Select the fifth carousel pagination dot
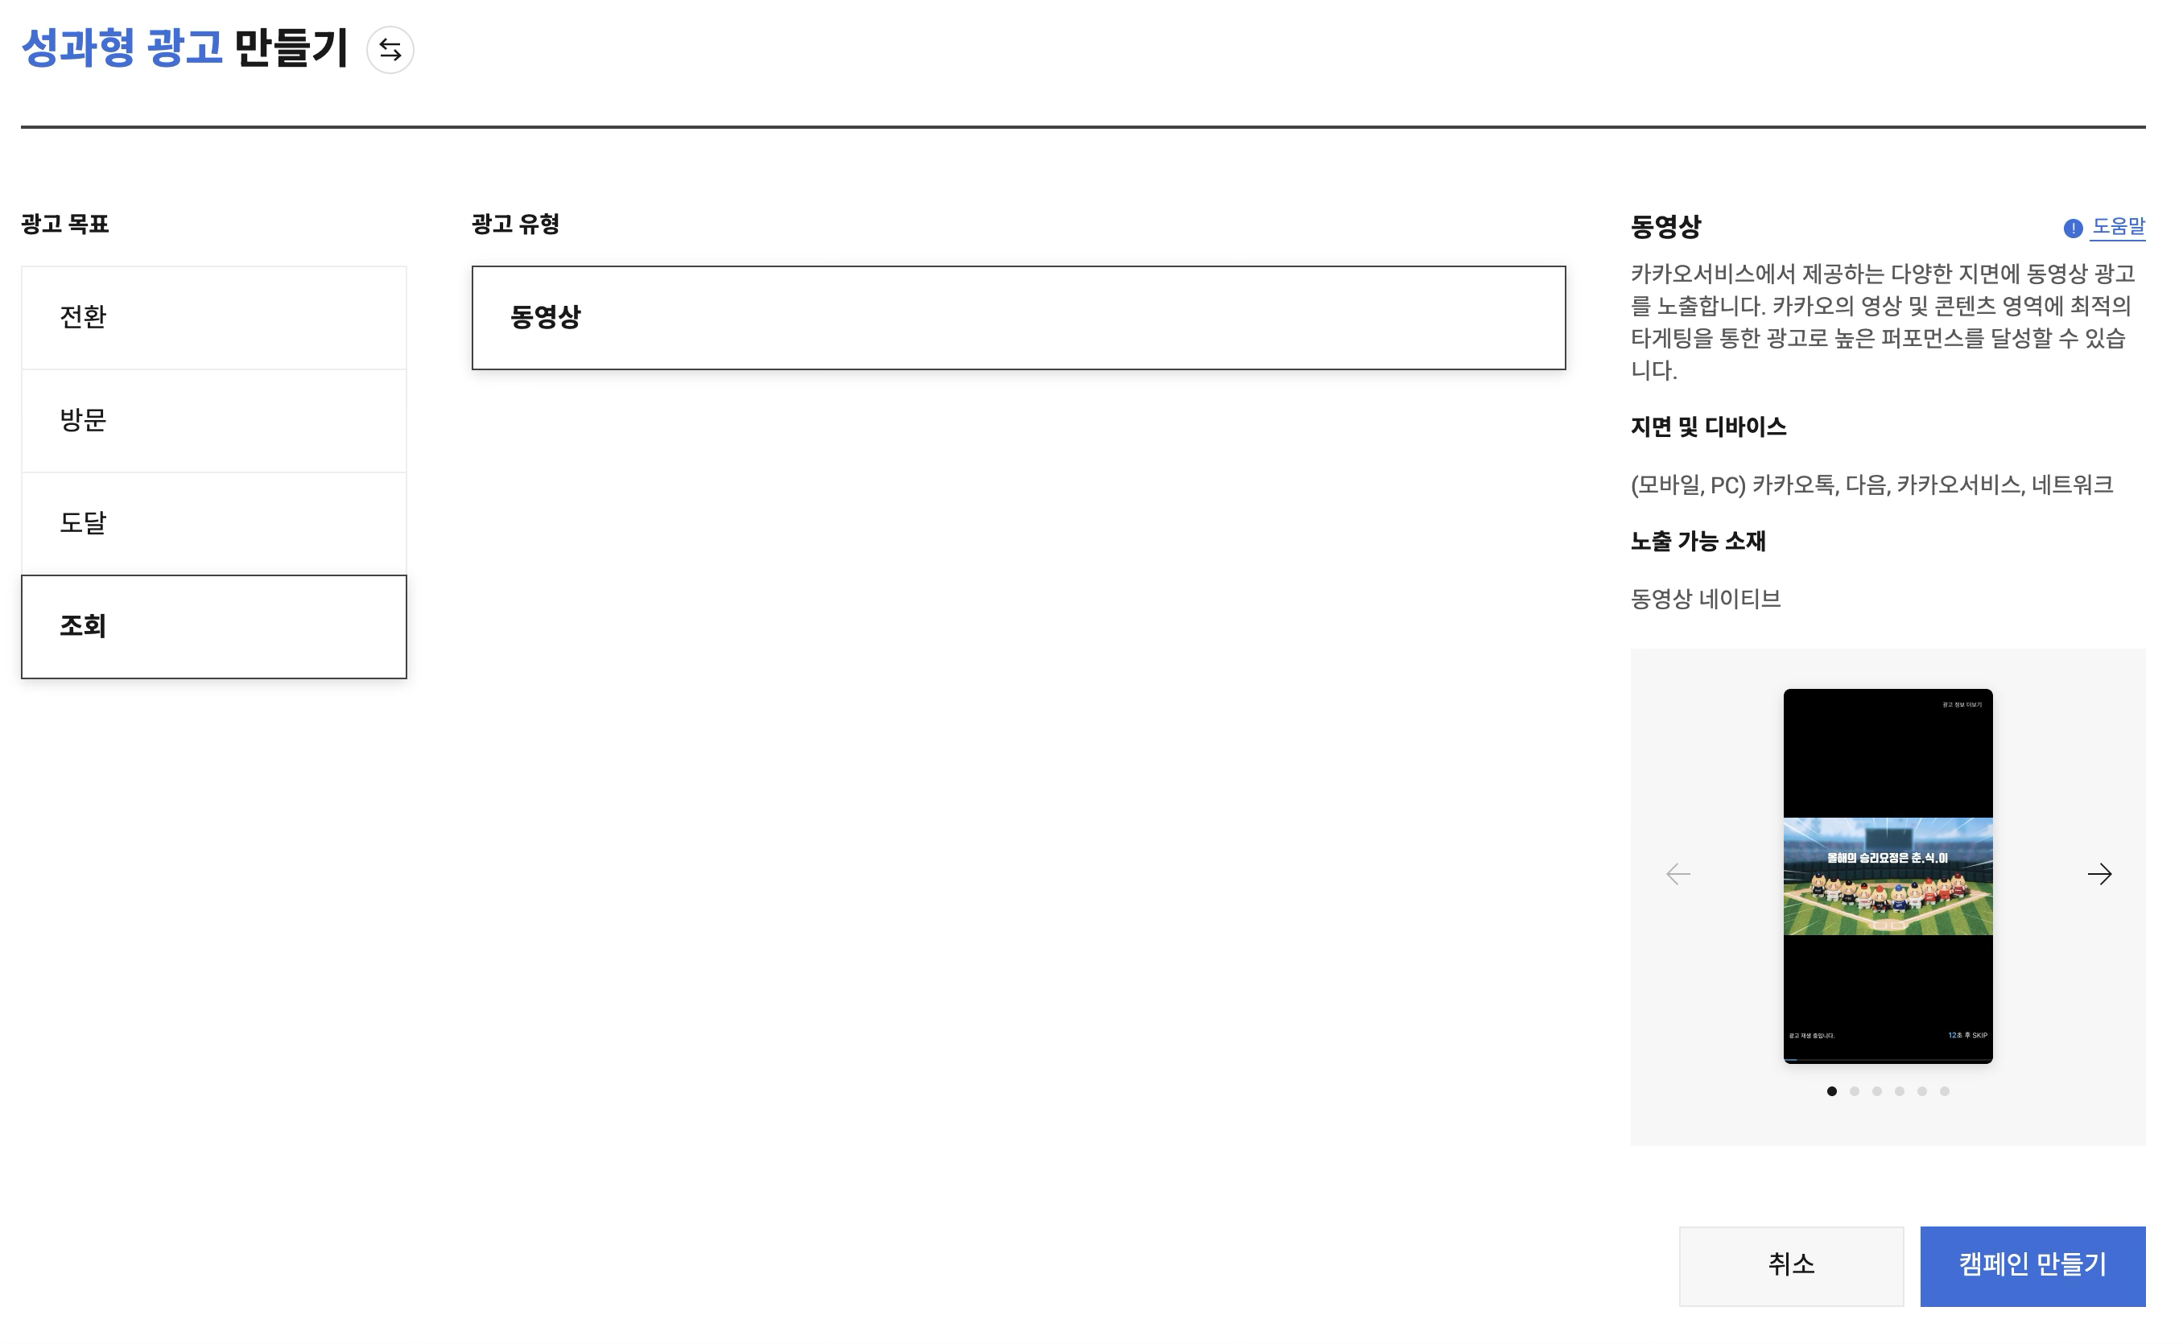Image resolution: width=2183 pixels, height=1344 pixels. coord(1921,1090)
